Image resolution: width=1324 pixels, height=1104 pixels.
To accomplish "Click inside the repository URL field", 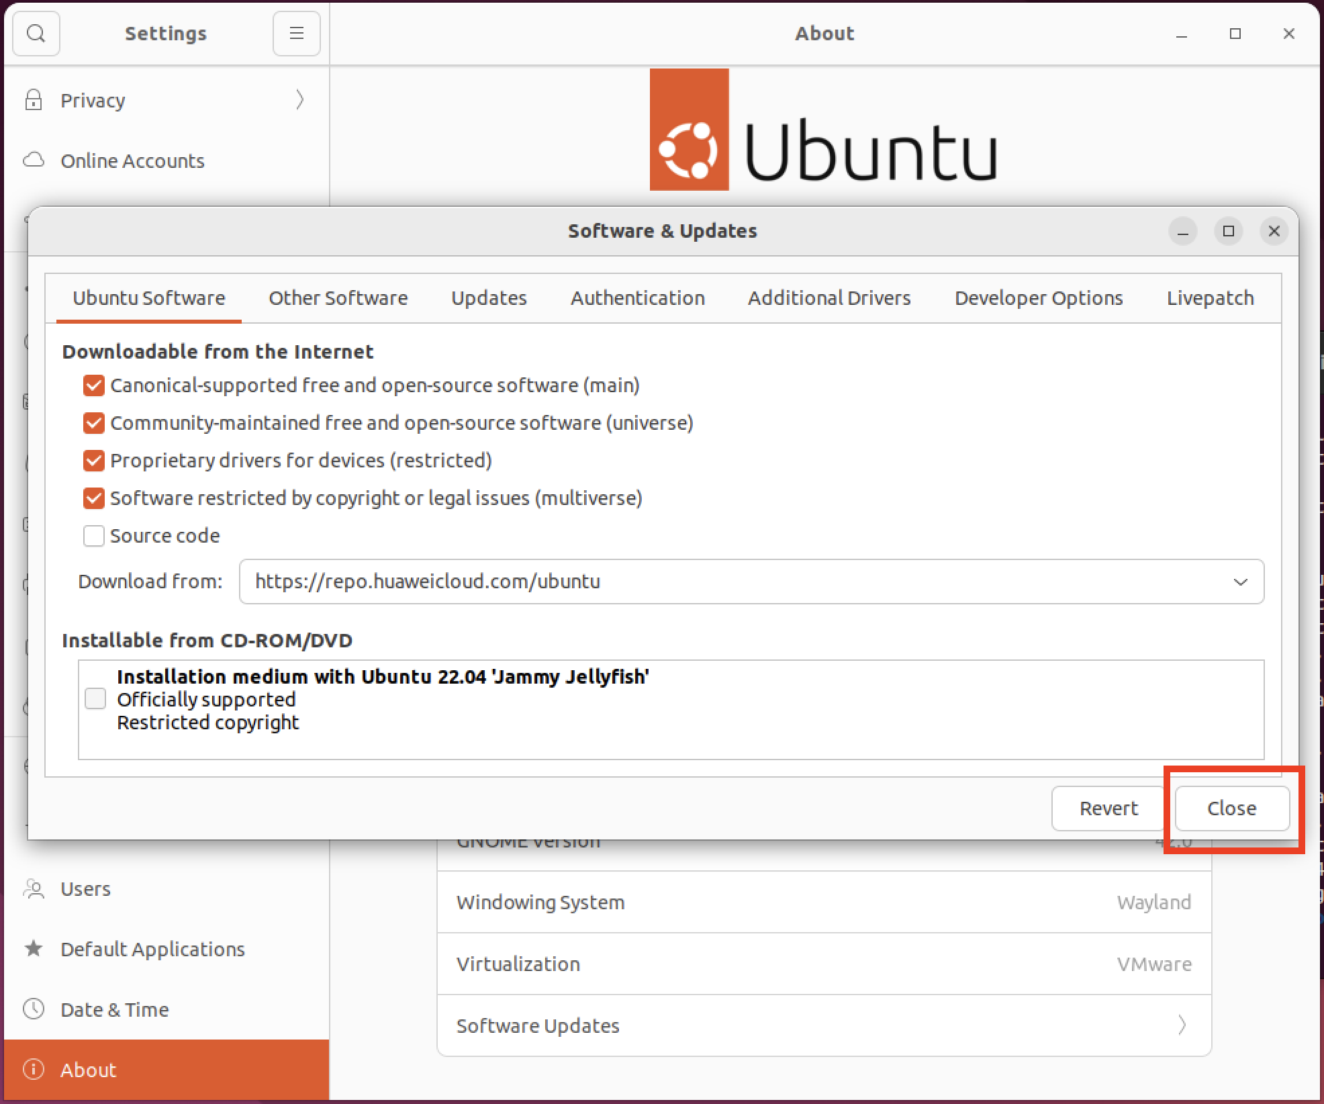I will 604,582.
